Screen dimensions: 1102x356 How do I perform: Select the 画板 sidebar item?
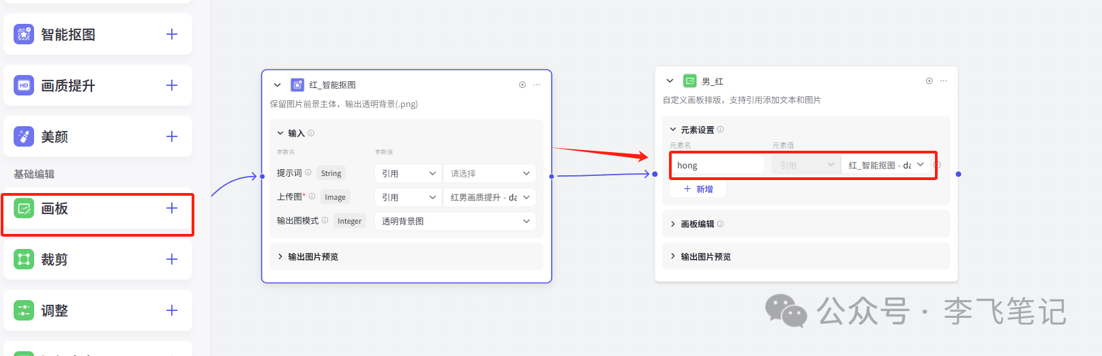(98, 208)
